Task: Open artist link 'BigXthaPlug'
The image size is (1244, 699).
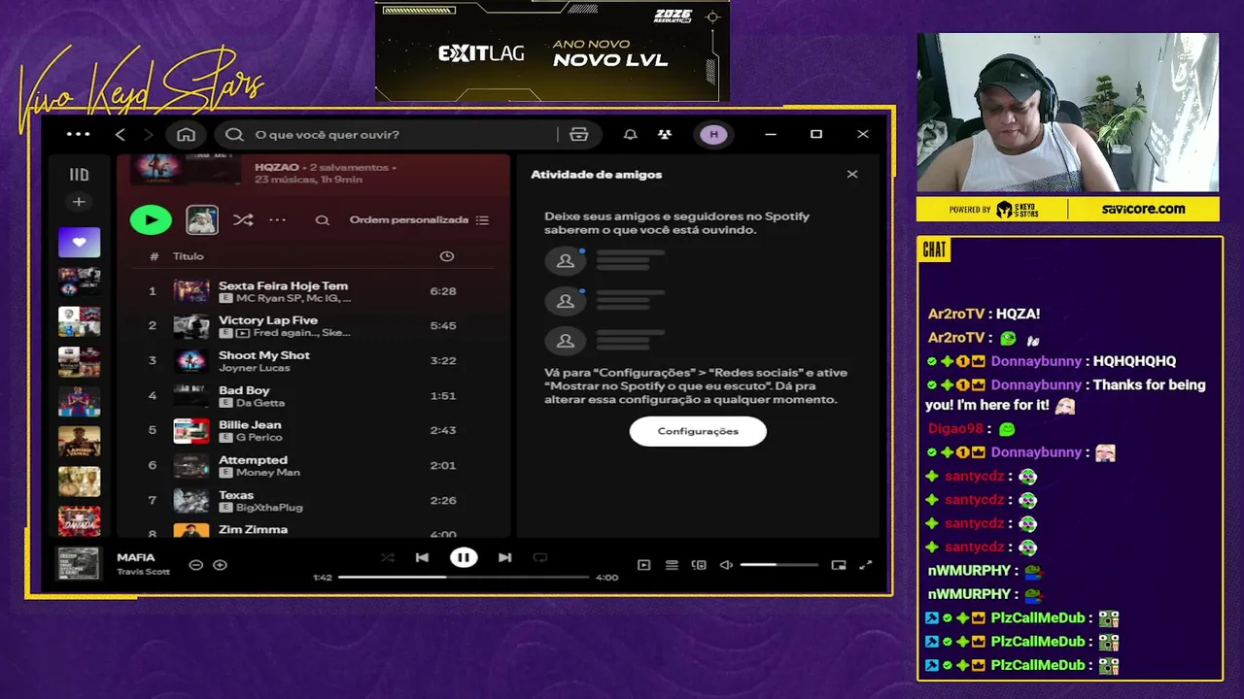Action: 269,508
